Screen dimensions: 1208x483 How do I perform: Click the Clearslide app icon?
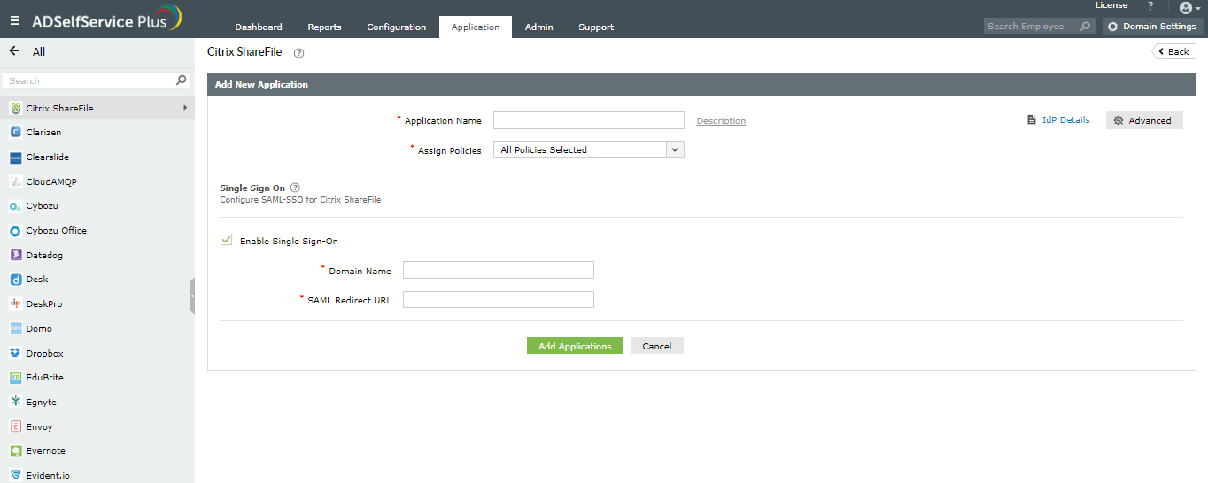coord(16,157)
